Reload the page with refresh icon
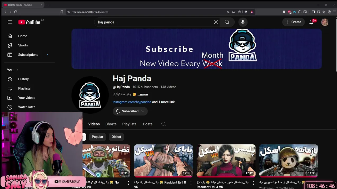The height and width of the screenshot is (189, 337). (x=16, y=12)
